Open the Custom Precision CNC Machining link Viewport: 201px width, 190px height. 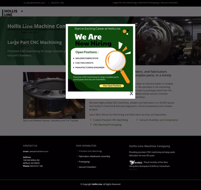[111, 120]
